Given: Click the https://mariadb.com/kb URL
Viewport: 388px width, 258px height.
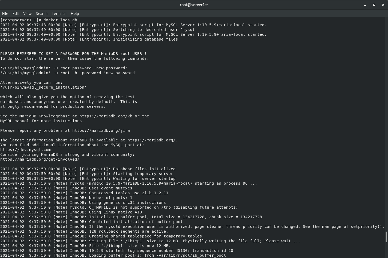Looking at the screenshot, I should click(x=106, y=116).
